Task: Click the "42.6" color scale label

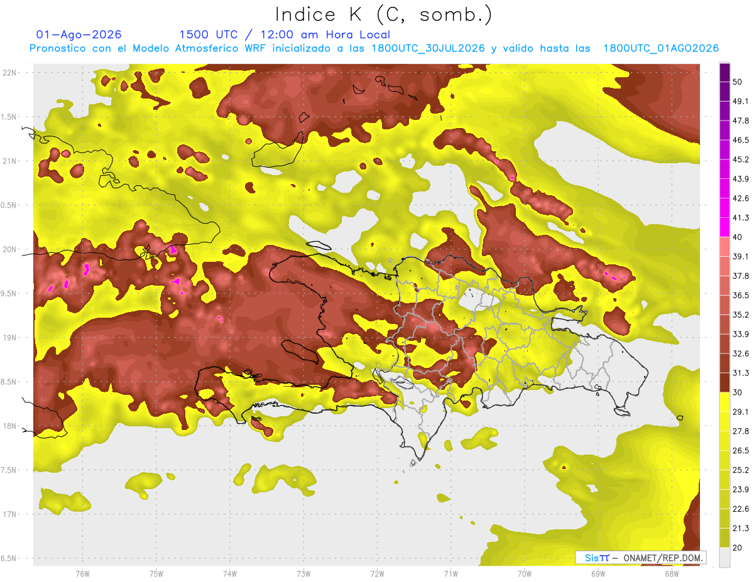Action: (x=741, y=198)
